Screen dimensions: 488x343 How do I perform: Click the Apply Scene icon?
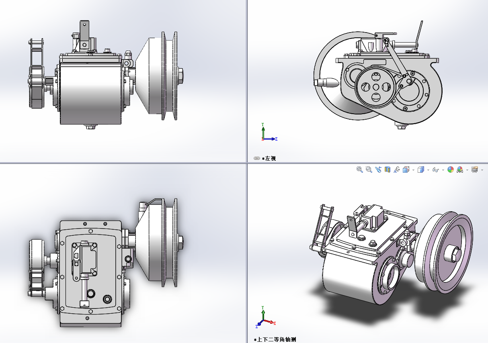point(460,169)
